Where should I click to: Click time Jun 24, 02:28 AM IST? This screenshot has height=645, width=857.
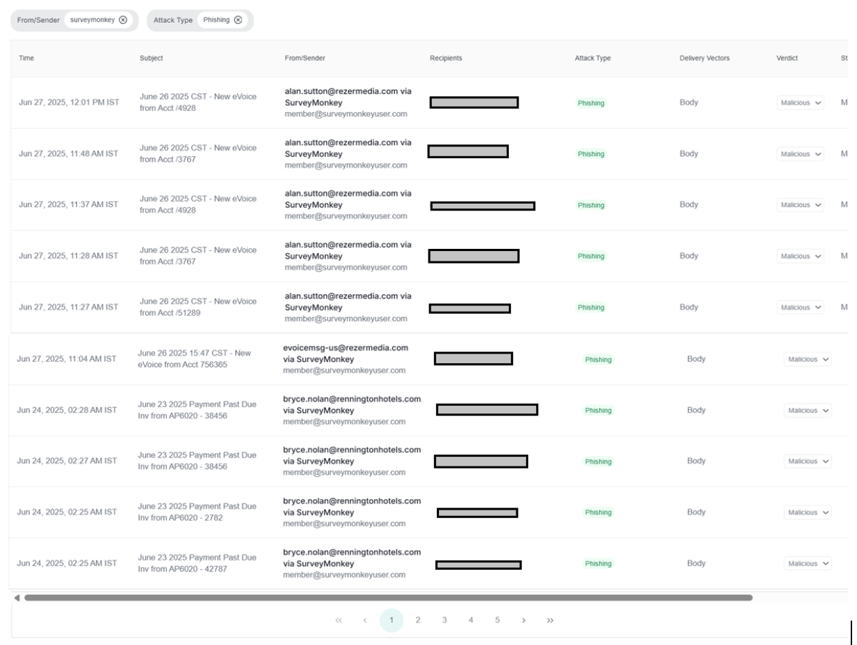[67, 410]
